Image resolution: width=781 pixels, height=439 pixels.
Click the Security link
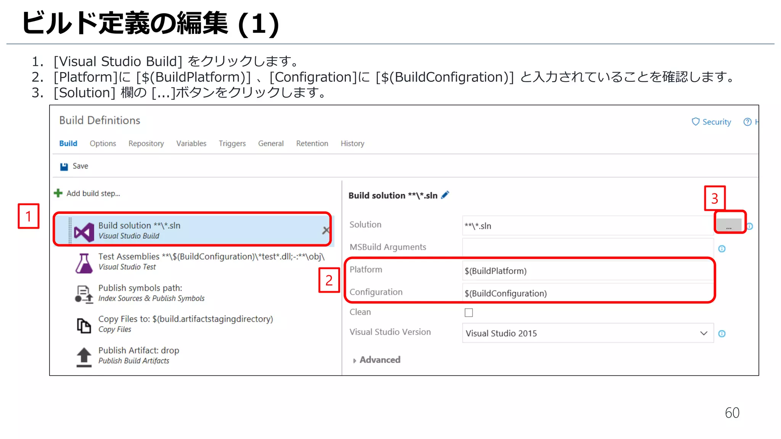tap(717, 122)
